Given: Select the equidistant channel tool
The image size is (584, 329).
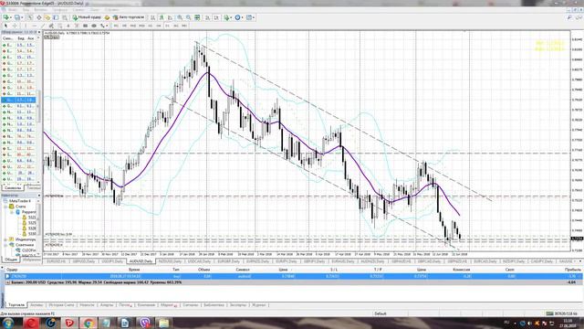Looking at the screenshot, I should [x=51, y=26].
